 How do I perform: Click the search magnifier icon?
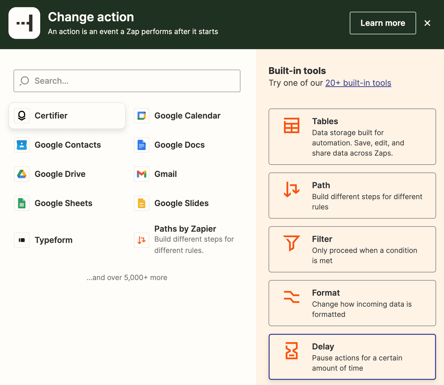point(24,81)
